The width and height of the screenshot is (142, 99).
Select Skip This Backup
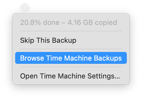pyautogui.click(x=71, y=40)
